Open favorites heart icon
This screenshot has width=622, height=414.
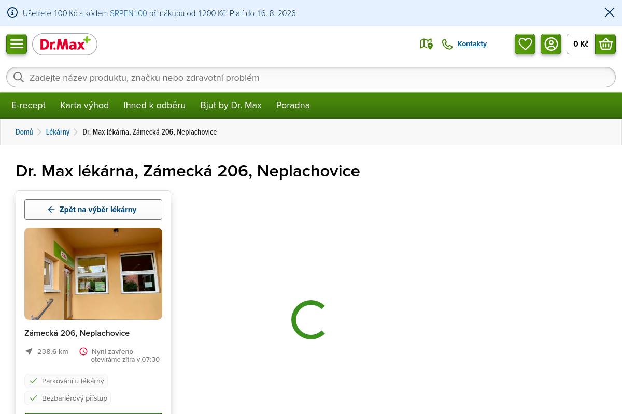525,44
